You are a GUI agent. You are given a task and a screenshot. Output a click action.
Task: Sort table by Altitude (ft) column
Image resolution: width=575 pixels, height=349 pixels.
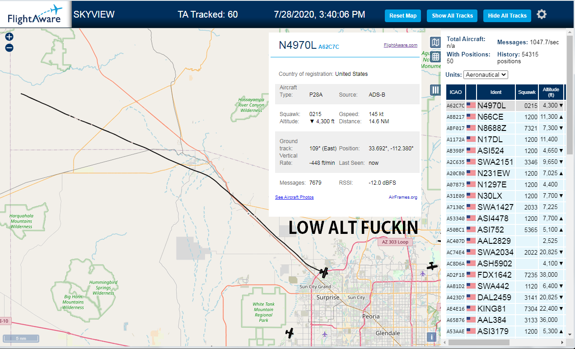(551, 92)
